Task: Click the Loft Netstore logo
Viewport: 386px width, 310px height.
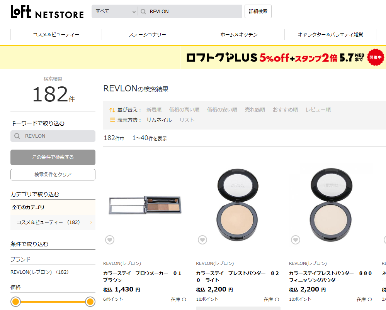Action: click(47, 12)
